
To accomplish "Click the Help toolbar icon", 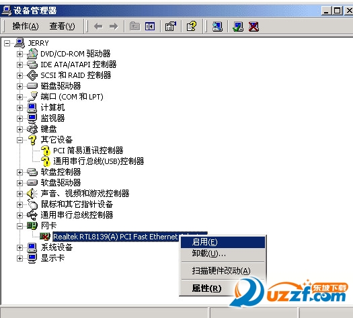I will pos(192,26).
